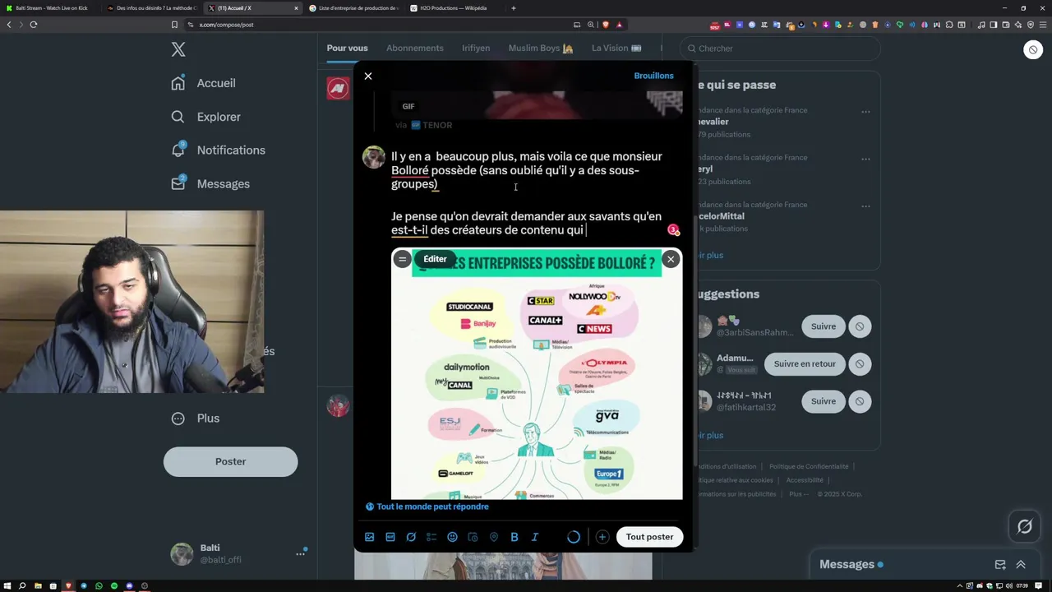
Task: Compose new message in Messages drawer
Action: [1000, 565]
